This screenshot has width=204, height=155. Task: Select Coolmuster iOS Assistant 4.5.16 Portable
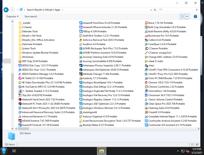(170, 125)
